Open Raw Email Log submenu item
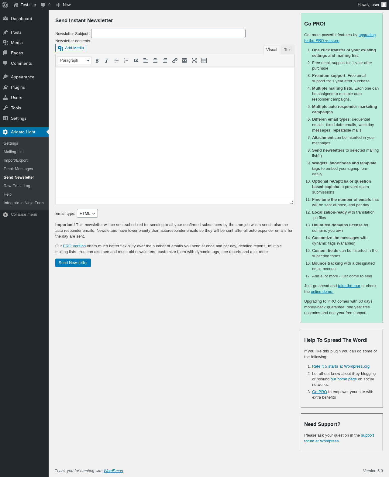389x477 pixels. (x=17, y=186)
